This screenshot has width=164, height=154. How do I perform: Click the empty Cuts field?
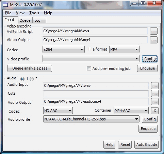click(x=96, y=94)
